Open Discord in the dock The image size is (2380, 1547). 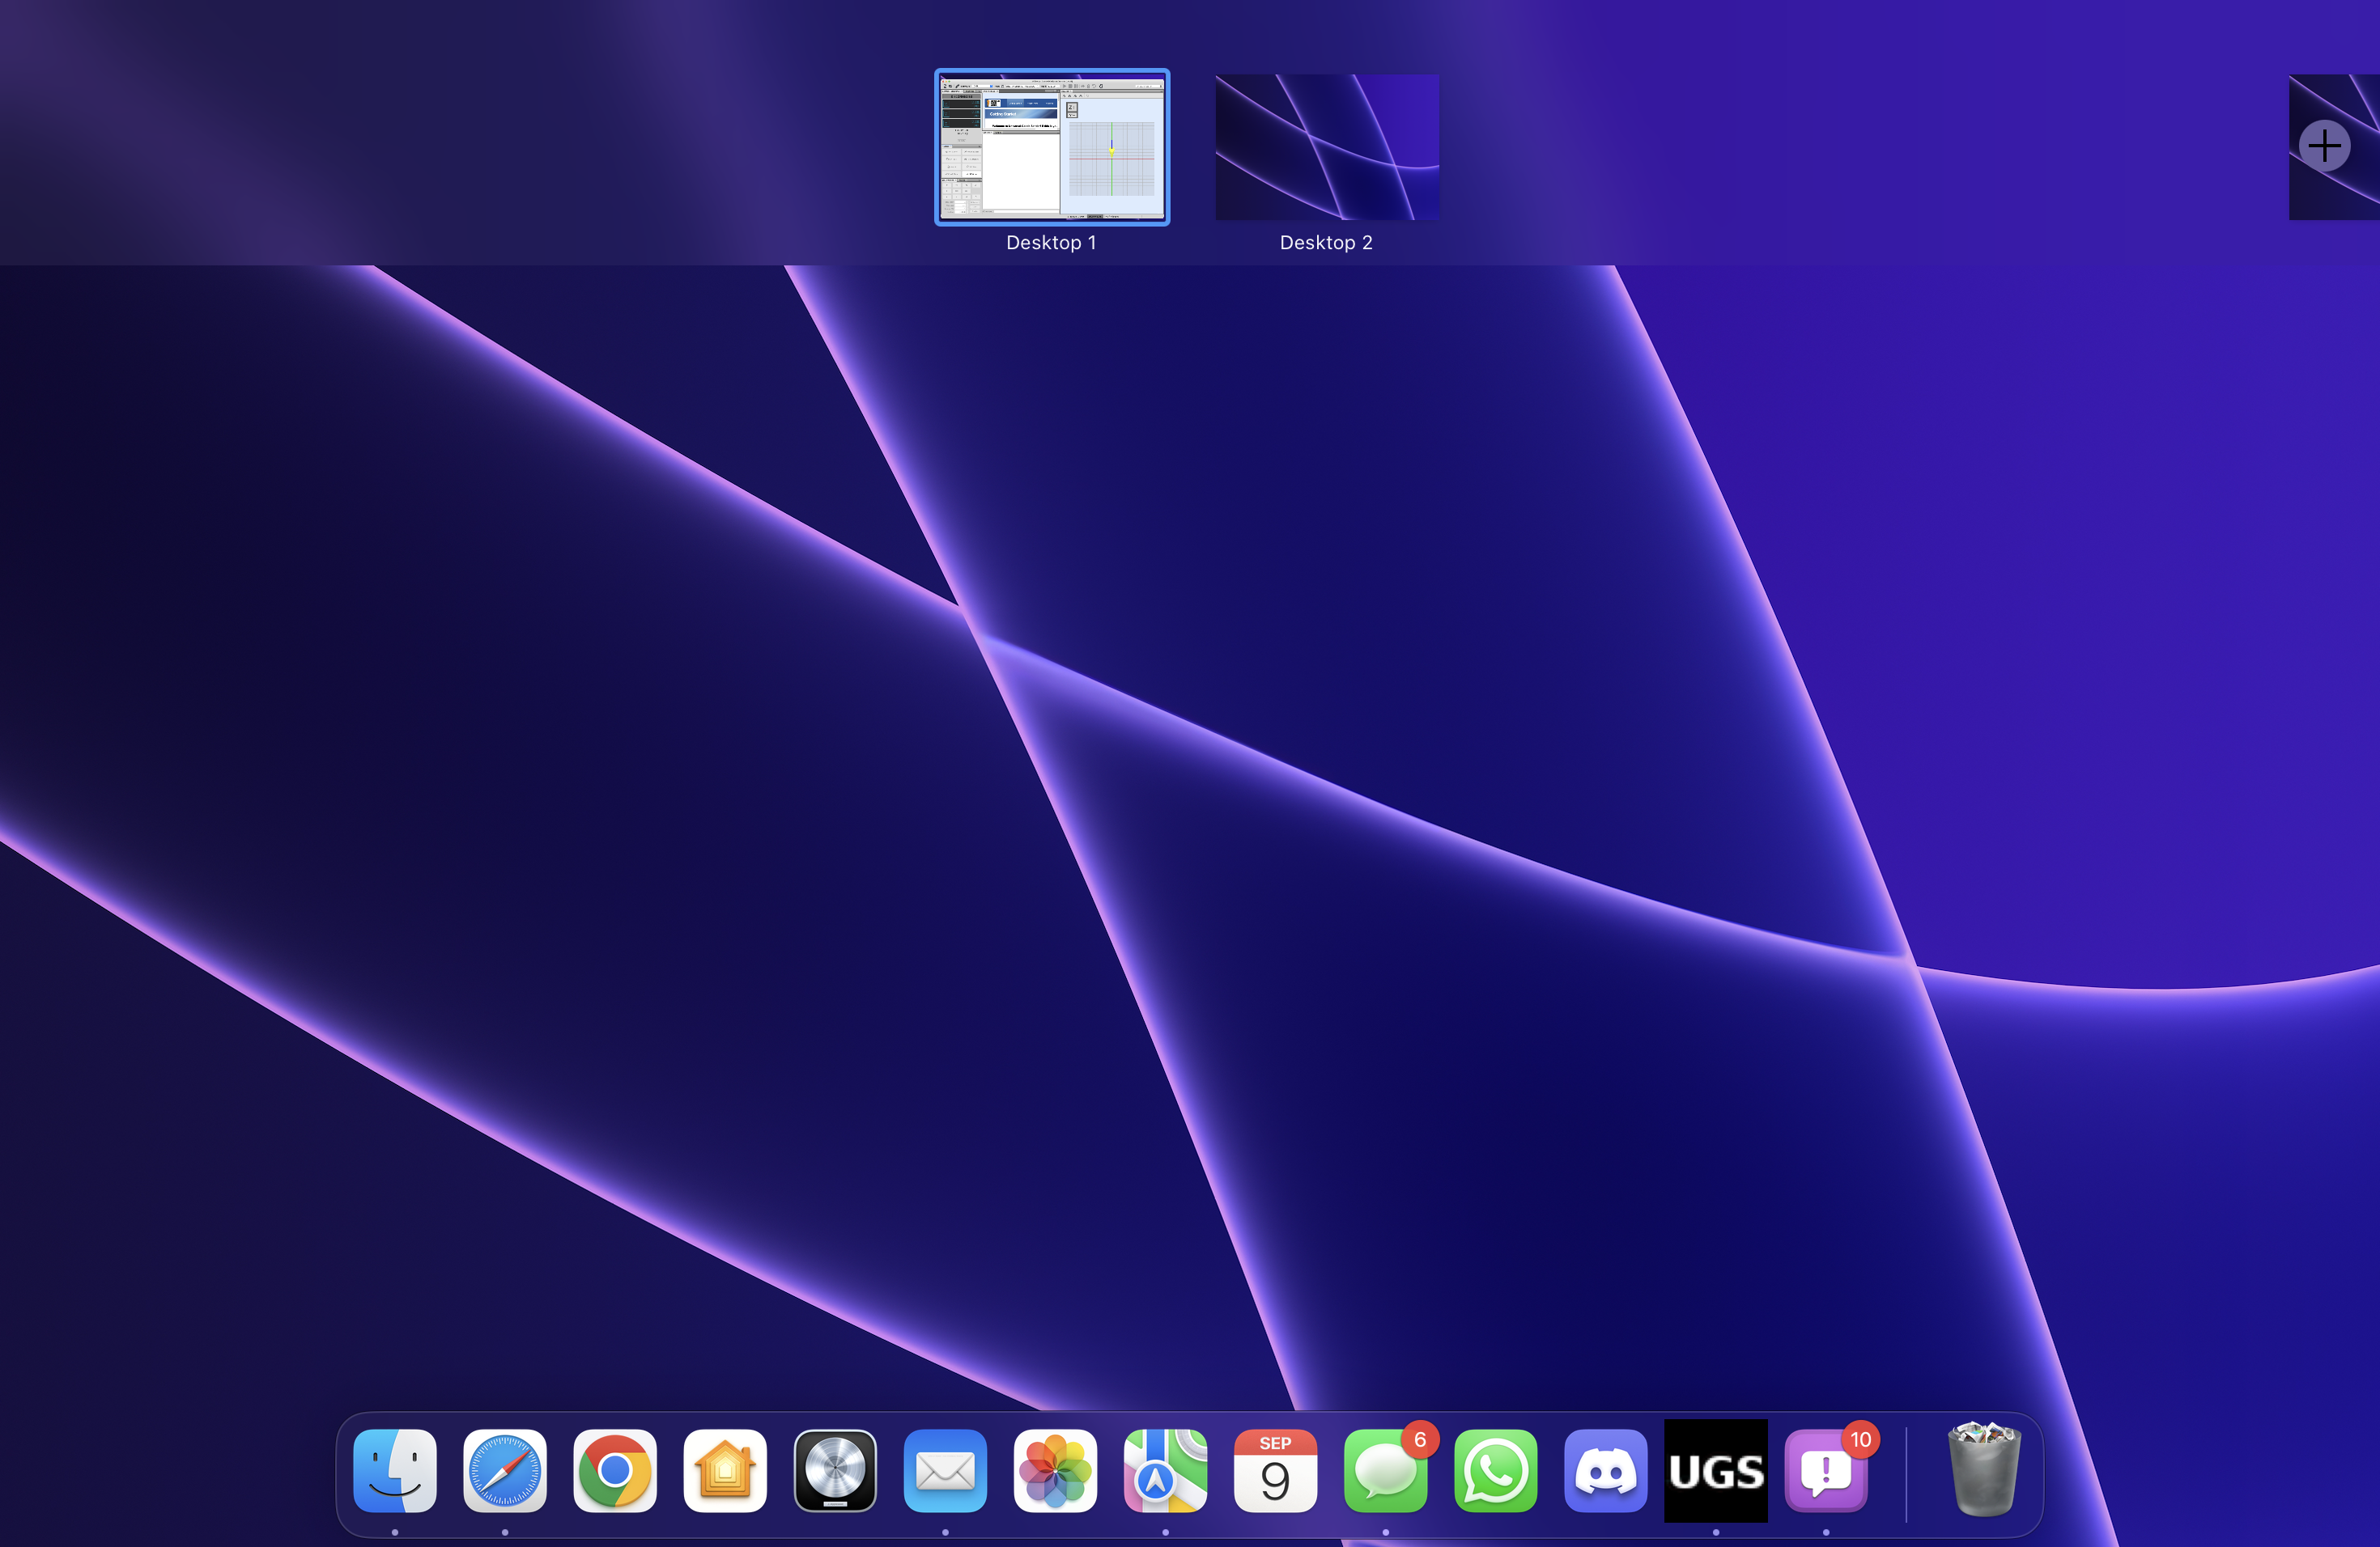coord(1605,1471)
